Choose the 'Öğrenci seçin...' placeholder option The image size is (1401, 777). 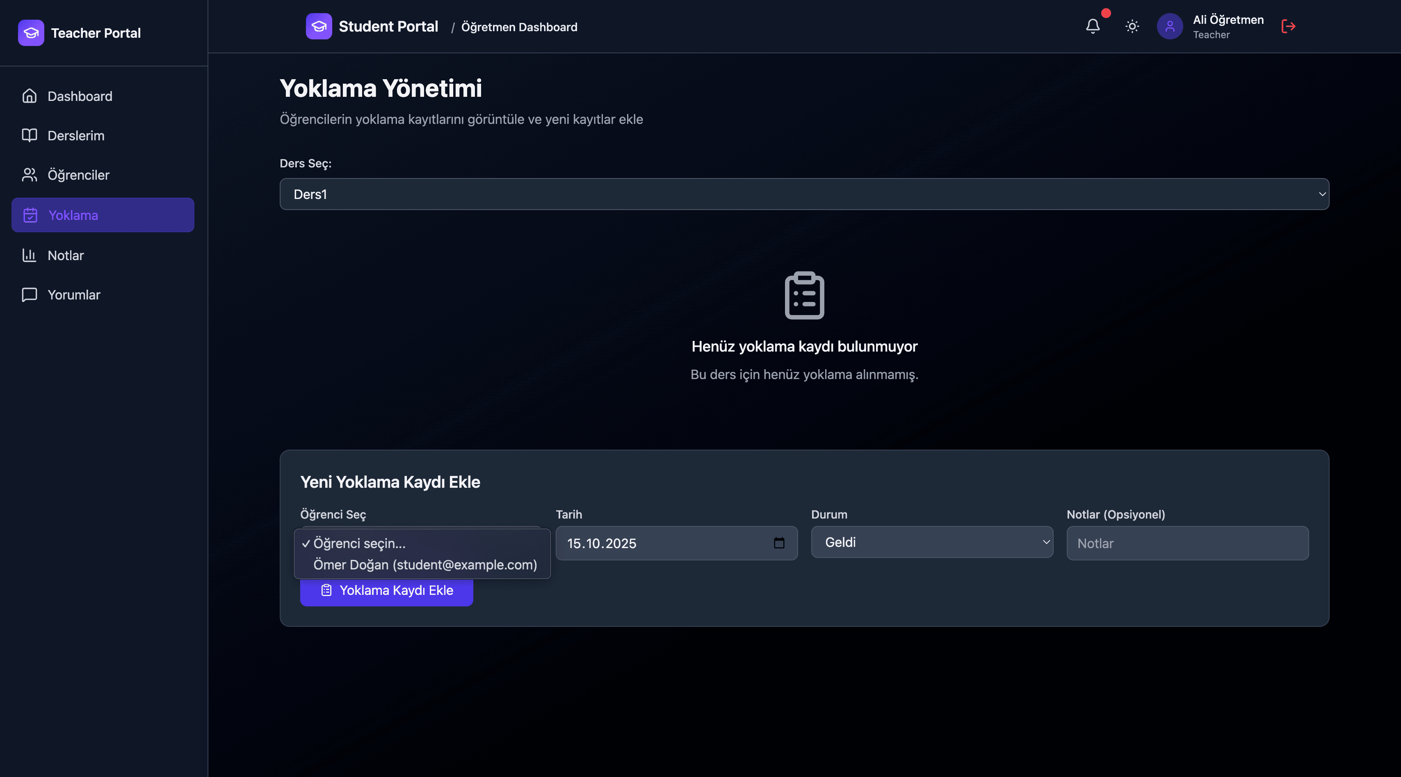click(x=360, y=543)
